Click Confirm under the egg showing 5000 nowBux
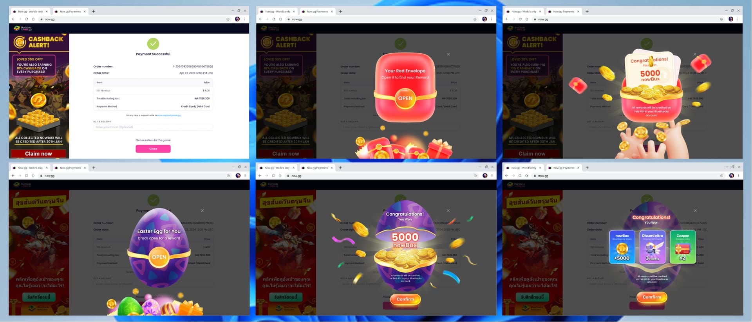This screenshot has height=322, width=752. pyautogui.click(x=405, y=299)
